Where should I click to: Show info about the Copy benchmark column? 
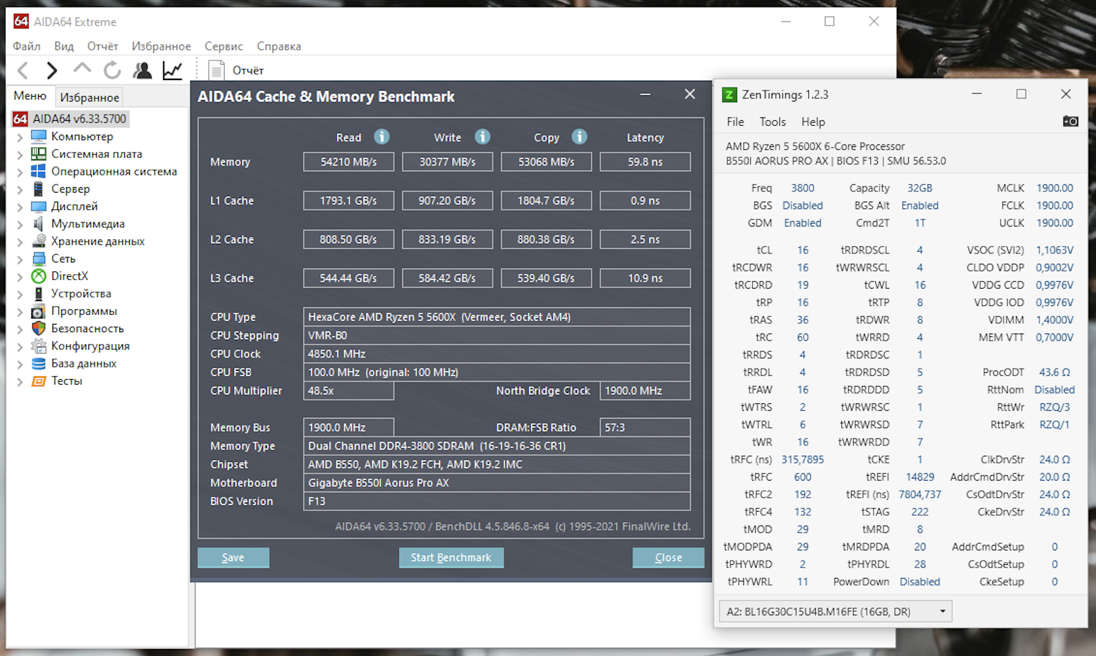[x=580, y=137]
